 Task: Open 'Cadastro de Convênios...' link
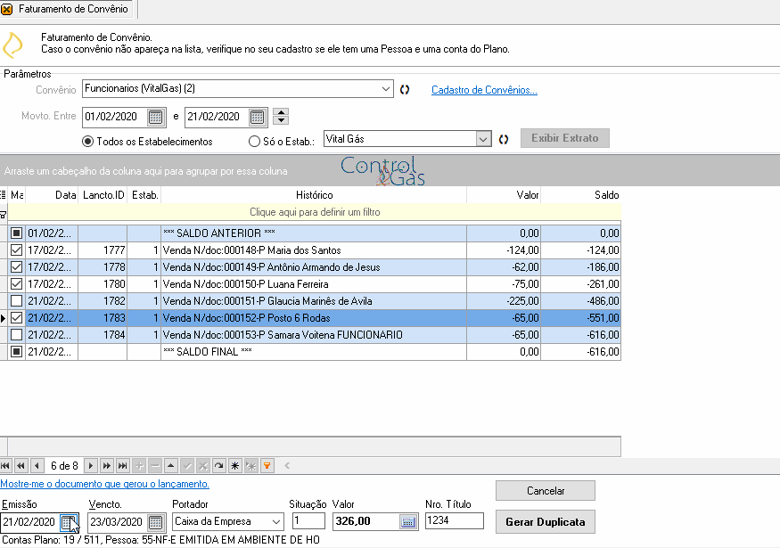[484, 90]
